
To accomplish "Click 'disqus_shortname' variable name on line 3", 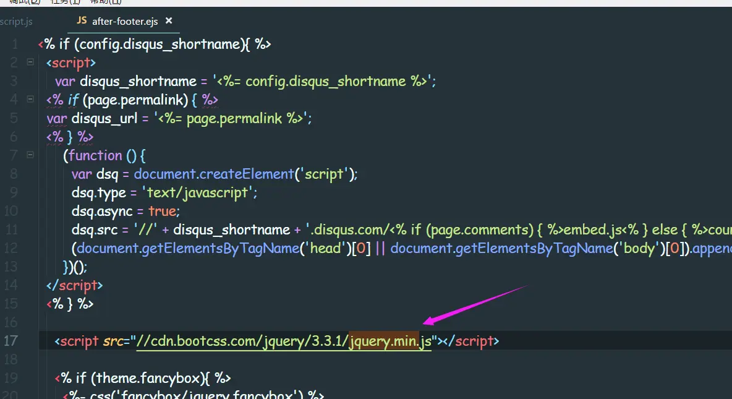I will pos(138,81).
